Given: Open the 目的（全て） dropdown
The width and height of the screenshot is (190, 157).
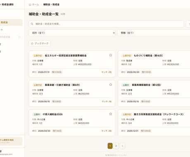Looking at the screenshot, I should pyautogui.click(x=72, y=33).
